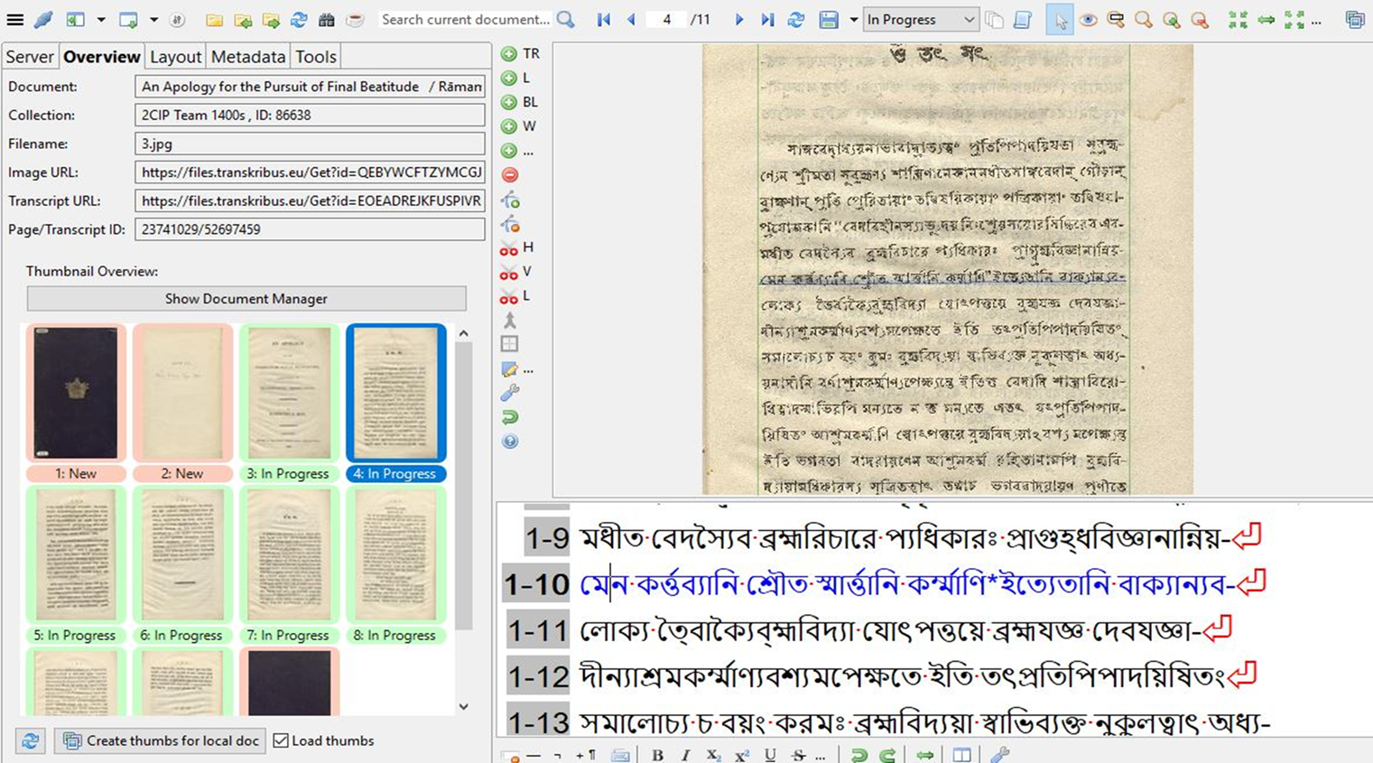Expand more add-shape options ellipsis
The width and height of the screenshot is (1373, 763).
point(519,151)
